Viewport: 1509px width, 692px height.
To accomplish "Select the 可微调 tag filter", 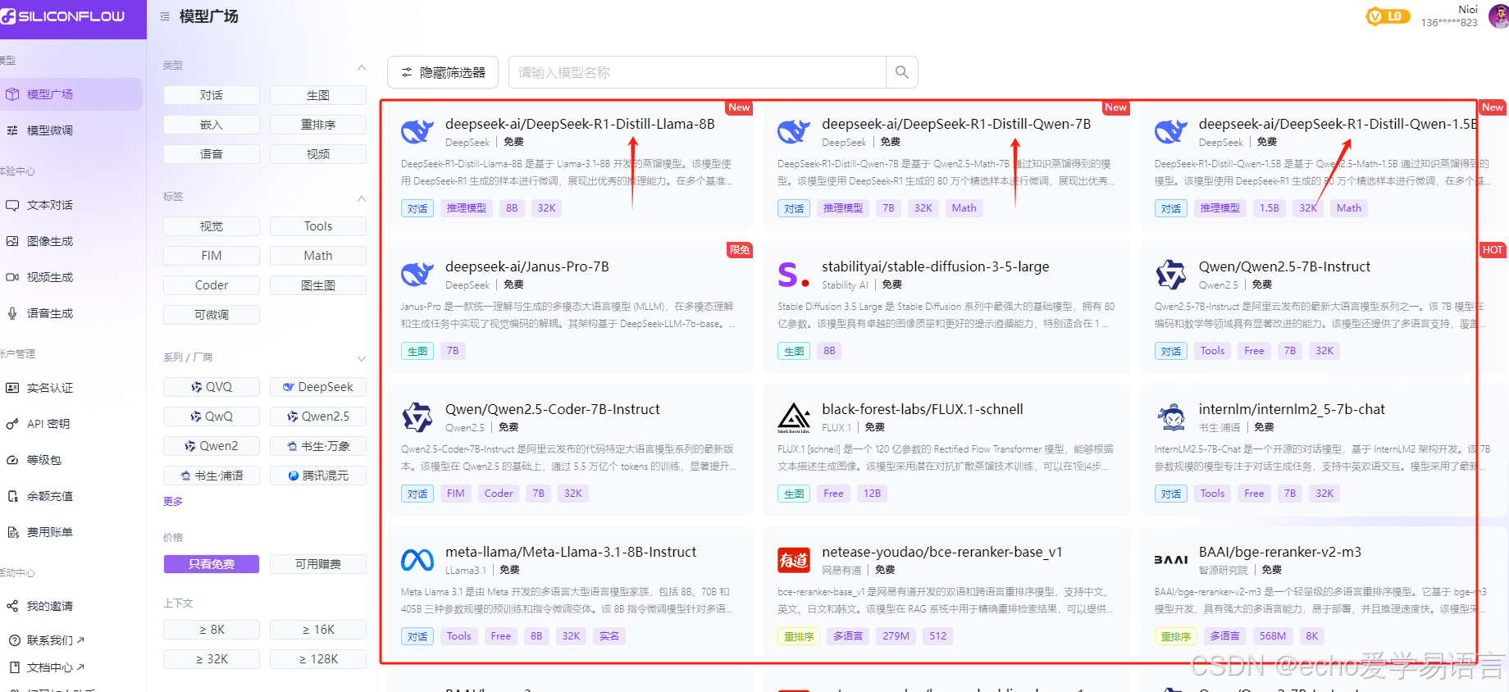I will point(212,315).
